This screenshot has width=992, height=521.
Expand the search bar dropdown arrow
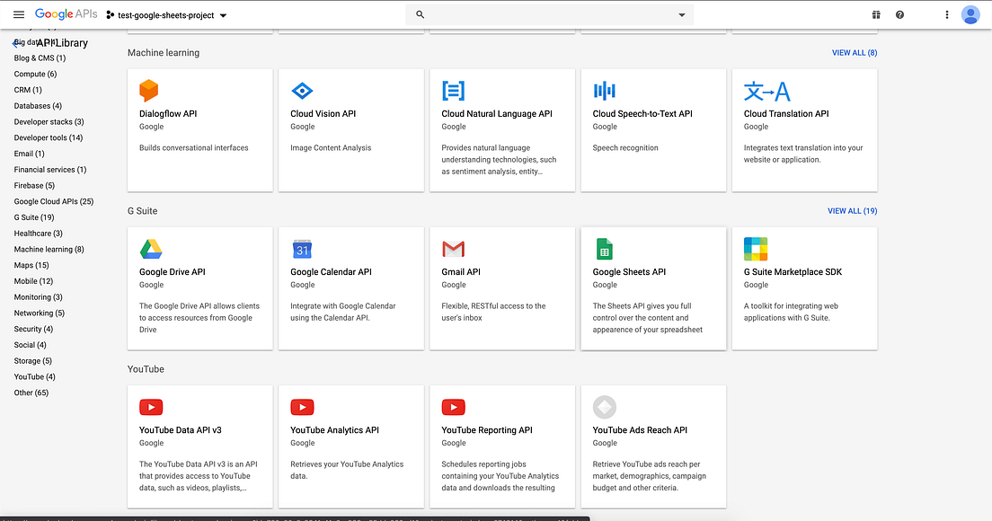pos(681,14)
